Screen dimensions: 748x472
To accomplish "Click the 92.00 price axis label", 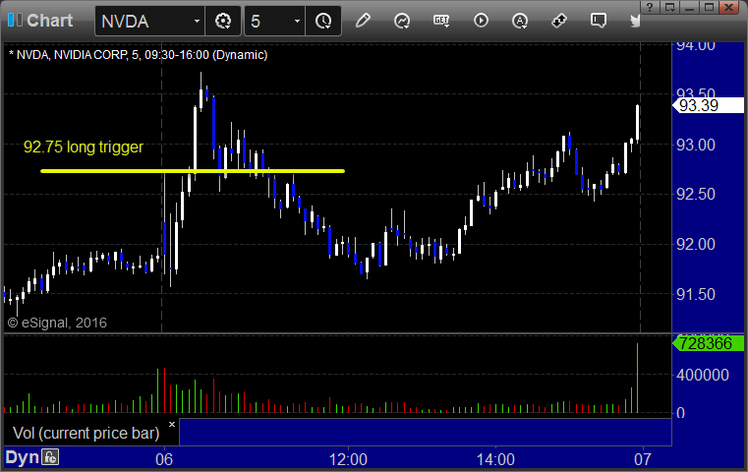I will pos(696,244).
